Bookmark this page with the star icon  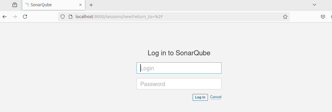(285, 17)
